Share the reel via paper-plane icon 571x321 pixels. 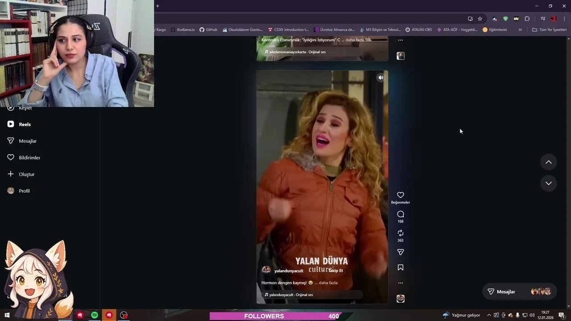coord(401,252)
